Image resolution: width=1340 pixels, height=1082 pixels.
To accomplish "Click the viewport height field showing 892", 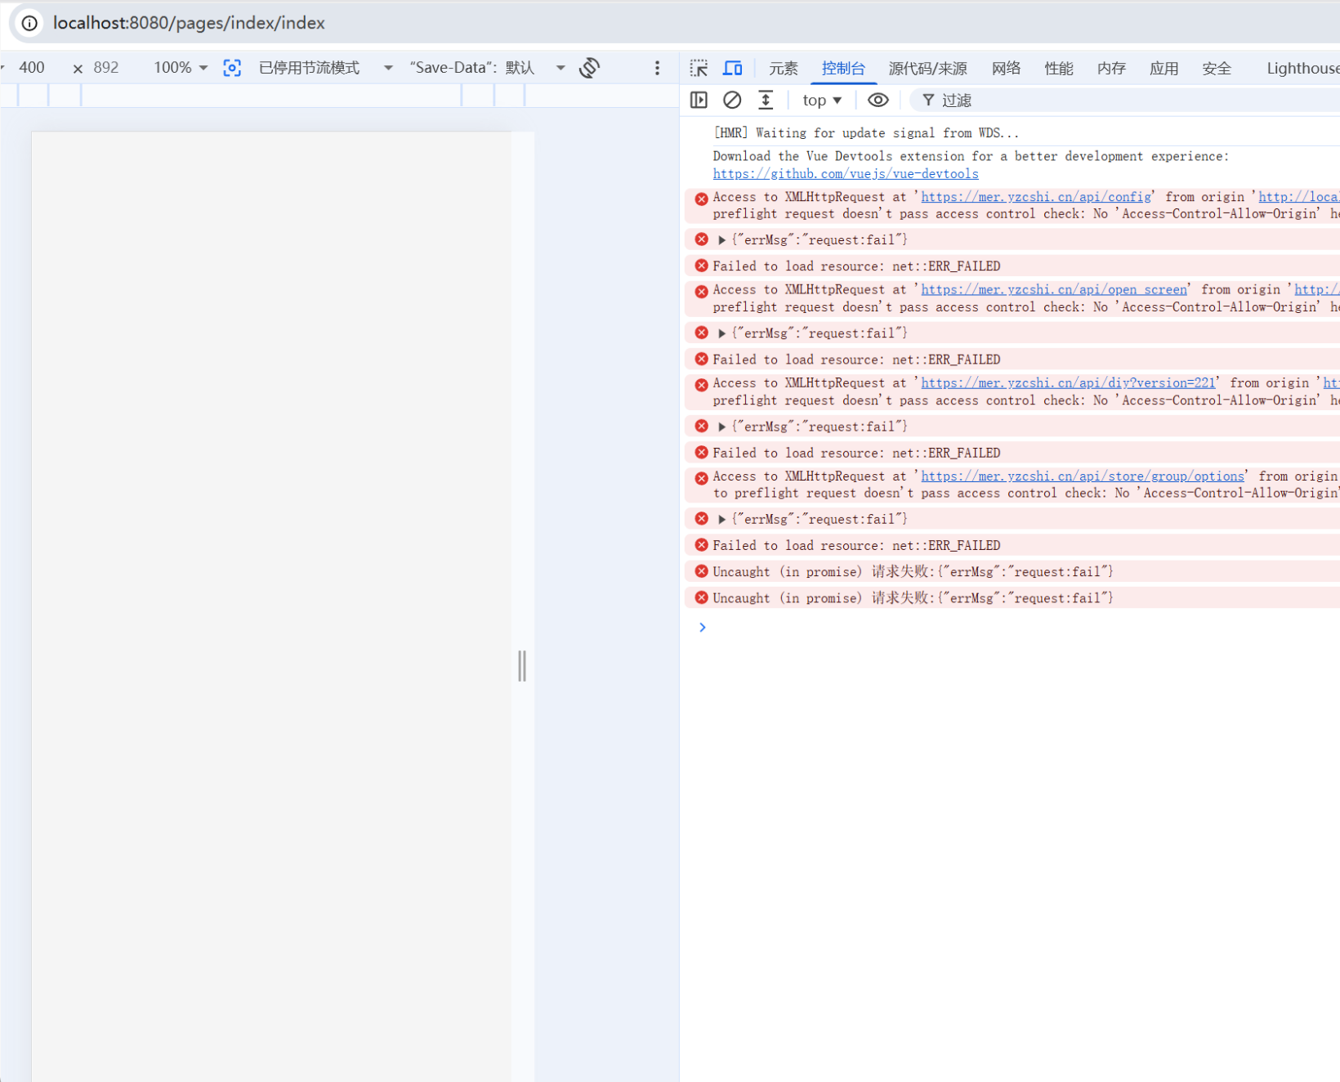I will (106, 68).
